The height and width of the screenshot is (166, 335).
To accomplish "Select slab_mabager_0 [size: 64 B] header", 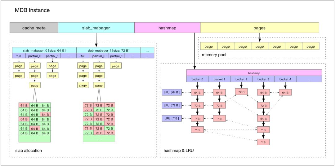I will point(44,50).
